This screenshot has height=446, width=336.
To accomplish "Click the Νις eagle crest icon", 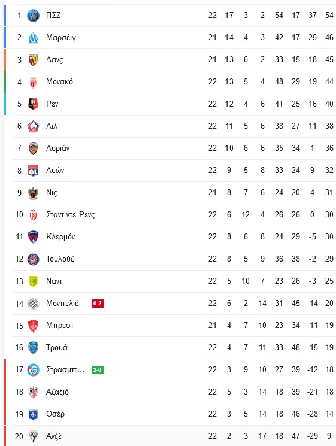I will (x=33, y=193).
